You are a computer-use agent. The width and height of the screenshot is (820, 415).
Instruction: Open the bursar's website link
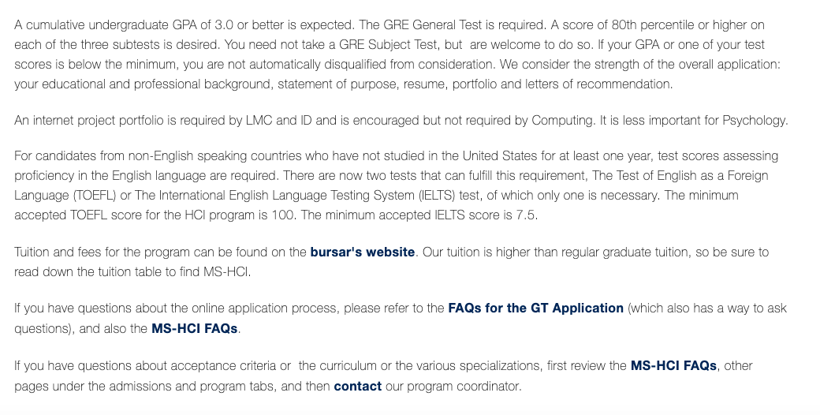[362, 252]
